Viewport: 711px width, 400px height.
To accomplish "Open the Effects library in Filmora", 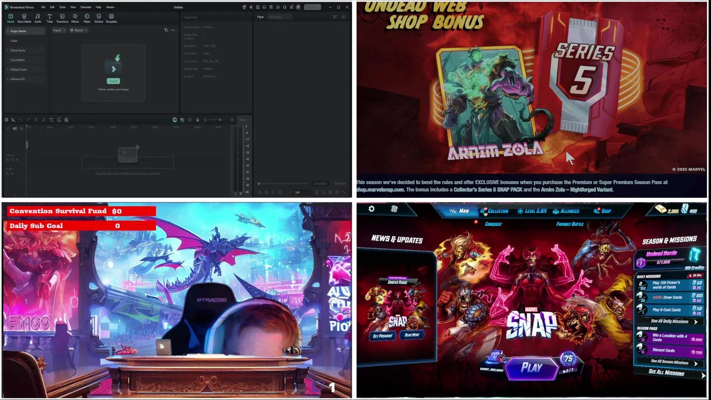I will coord(75,18).
